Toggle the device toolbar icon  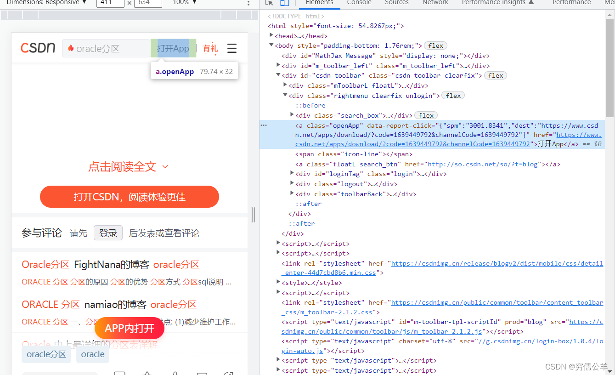[x=285, y=2]
